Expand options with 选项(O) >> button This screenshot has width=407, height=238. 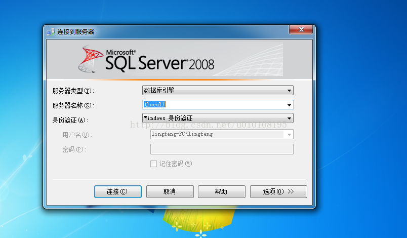[x=278, y=191]
